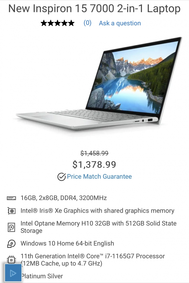Viewport: 189px width, 283px height.
Task: Click the struck-through $1,458.99 price
Action: [94, 153]
